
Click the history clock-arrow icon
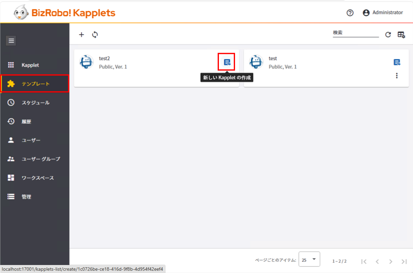coord(11,121)
